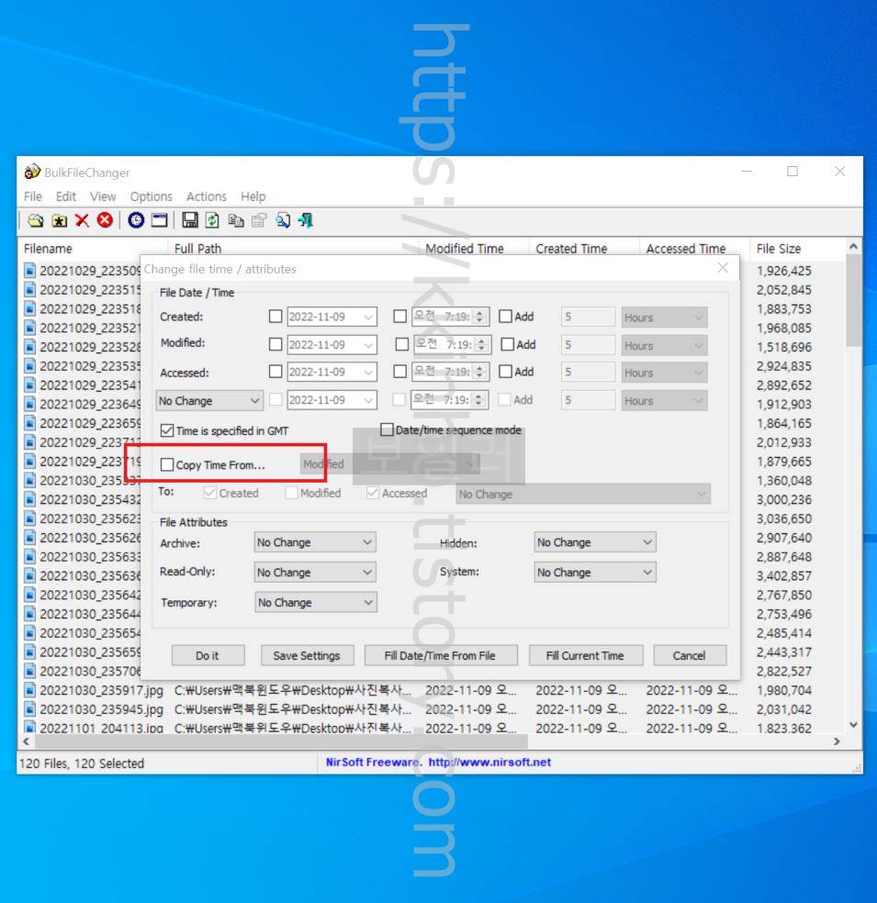Click the Do it button
The width and height of the screenshot is (877, 903).
(x=208, y=655)
